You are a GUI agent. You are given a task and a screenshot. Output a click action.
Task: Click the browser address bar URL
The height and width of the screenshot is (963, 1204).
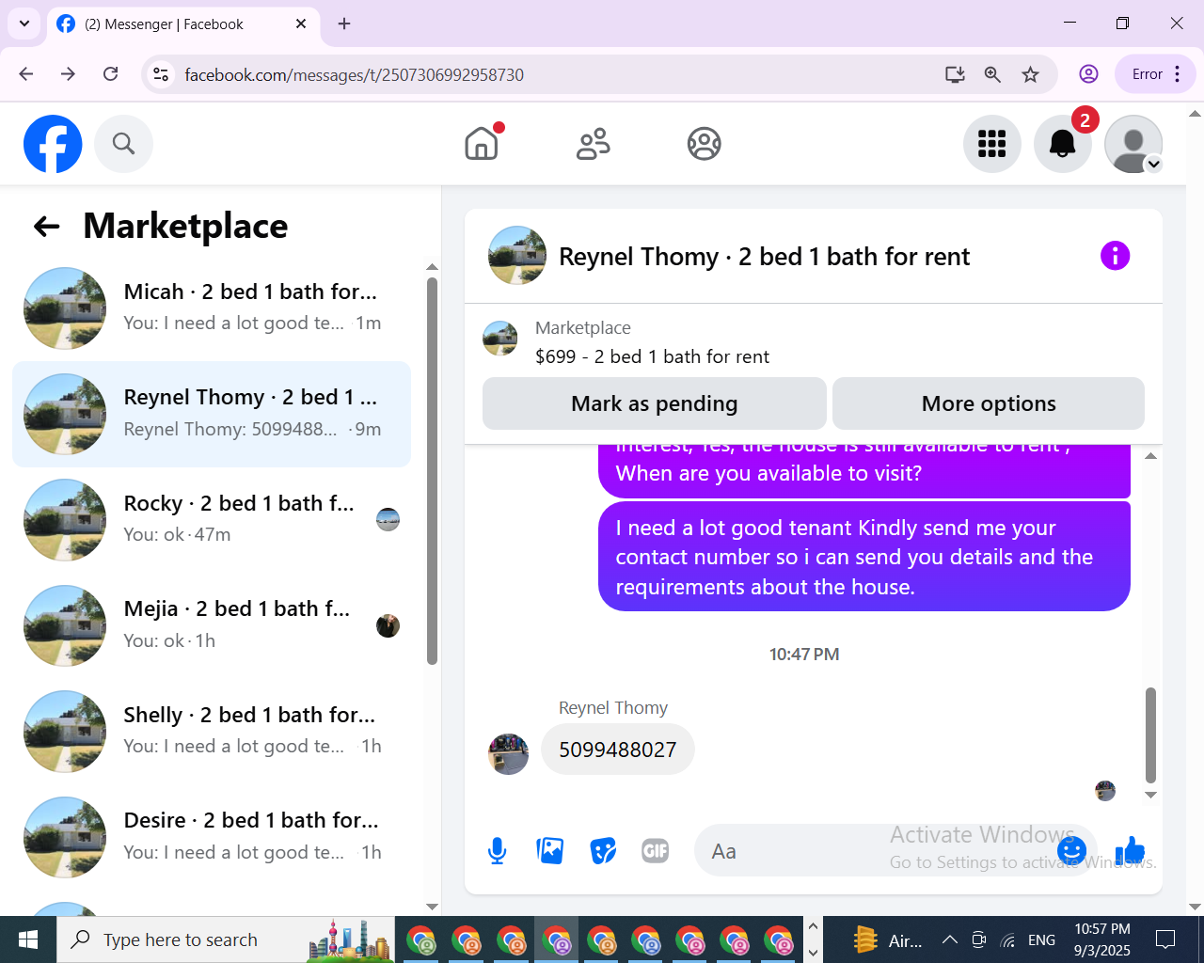click(x=355, y=74)
